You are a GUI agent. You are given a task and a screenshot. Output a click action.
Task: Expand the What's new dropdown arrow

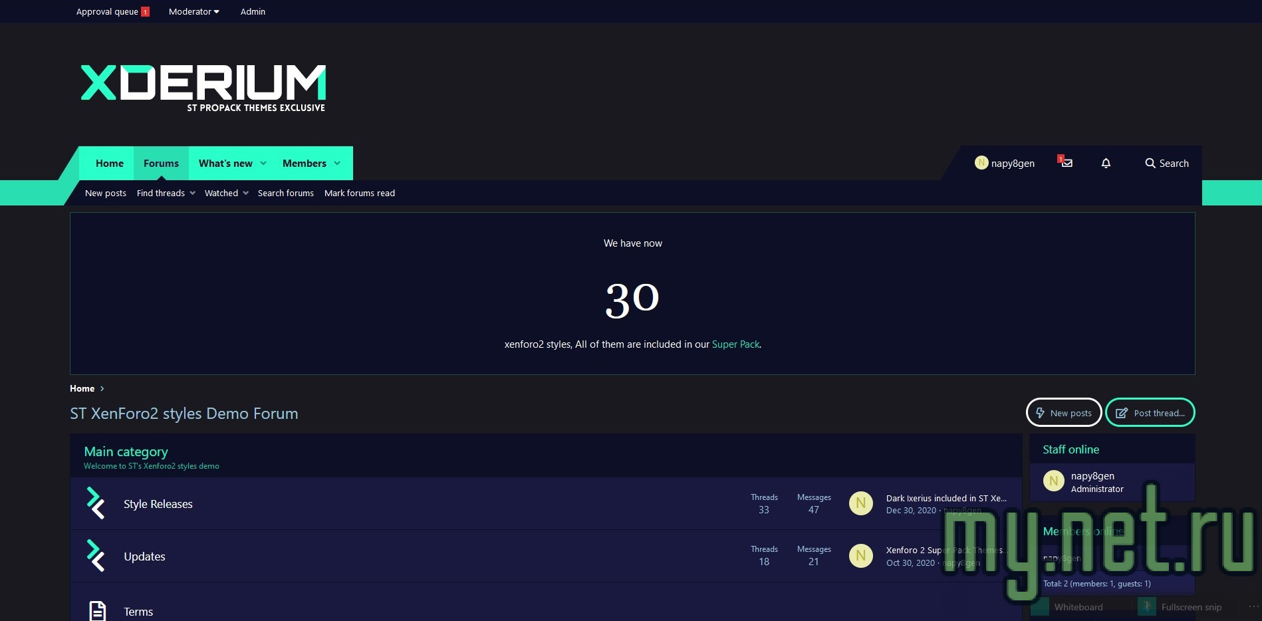pyautogui.click(x=263, y=164)
